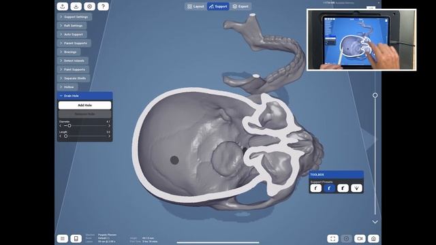Screen dimensions: 436x245
Task: Expand the Support Settings panel
Action: 74,17
